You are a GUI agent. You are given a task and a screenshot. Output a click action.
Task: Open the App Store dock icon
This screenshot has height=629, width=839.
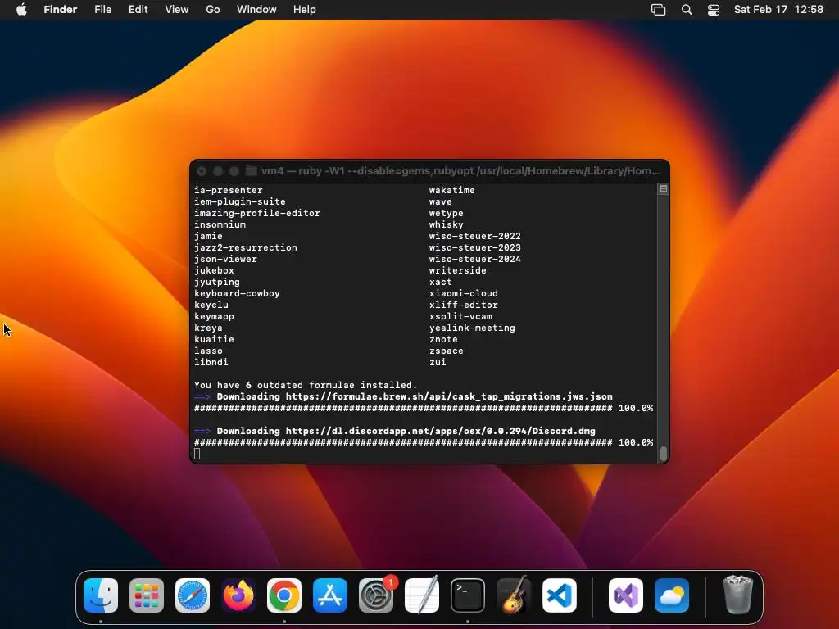(x=330, y=595)
